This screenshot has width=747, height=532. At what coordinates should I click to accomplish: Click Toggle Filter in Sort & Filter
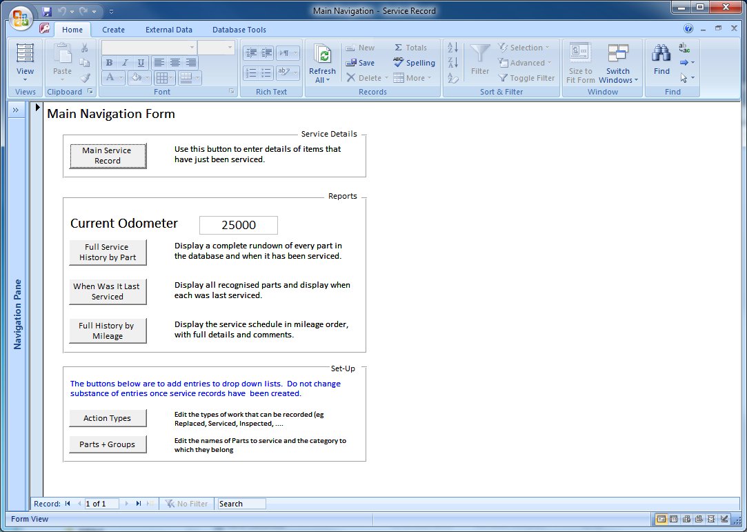click(526, 78)
